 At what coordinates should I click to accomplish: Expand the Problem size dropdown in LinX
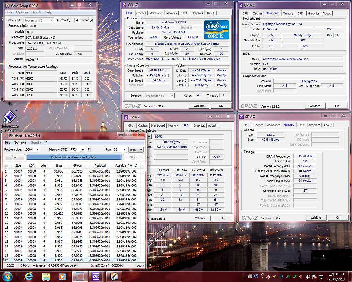pos(37,150)
